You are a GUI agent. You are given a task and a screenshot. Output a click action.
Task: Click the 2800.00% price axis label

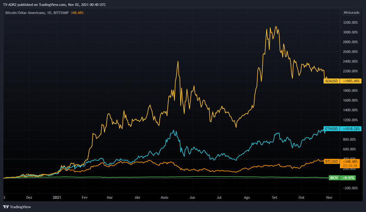point(350,42)
